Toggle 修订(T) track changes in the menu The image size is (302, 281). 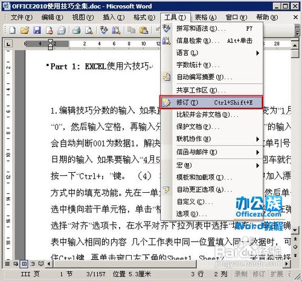(212, 103)
